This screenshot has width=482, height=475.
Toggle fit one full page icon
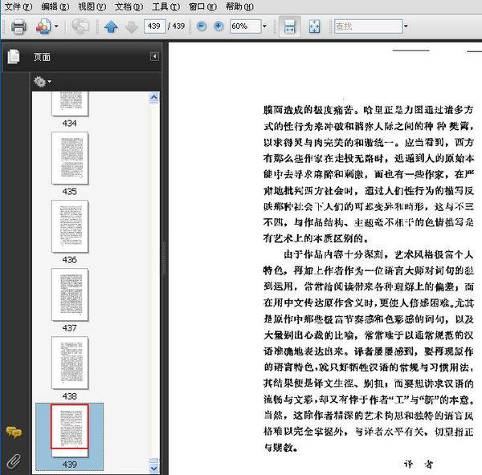pyautogui.click(x=314, y=26)
